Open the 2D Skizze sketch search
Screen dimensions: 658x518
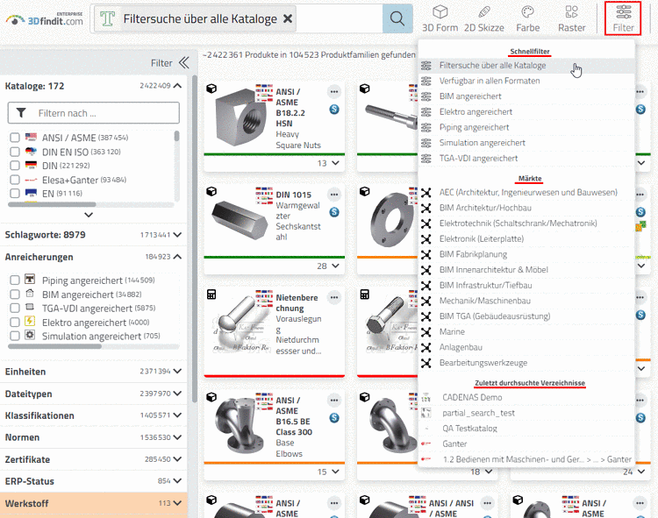click(x=483, y=18)
